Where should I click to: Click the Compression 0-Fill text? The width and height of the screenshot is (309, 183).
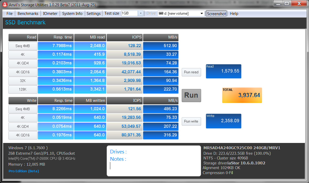tap(218, 173)
